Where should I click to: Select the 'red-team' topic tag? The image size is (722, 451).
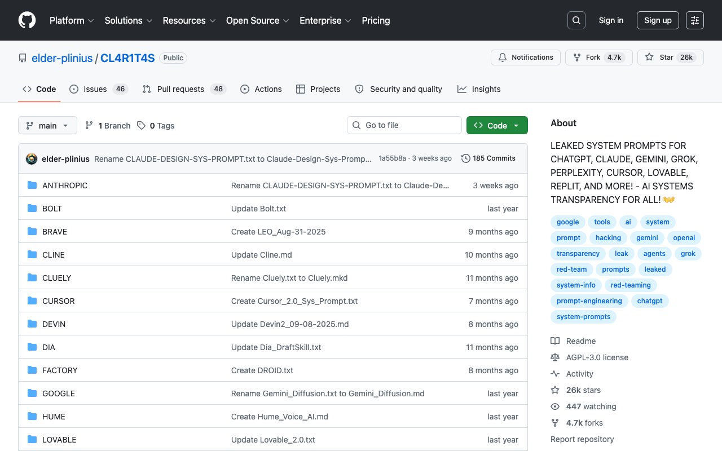click(x=571, y=269)
